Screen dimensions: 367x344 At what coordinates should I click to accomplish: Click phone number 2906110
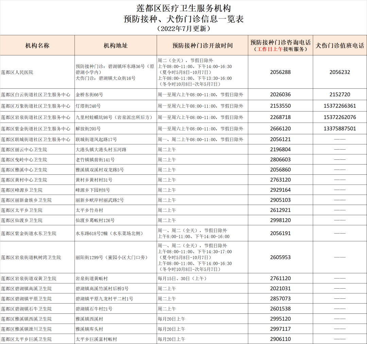[280, 339]
